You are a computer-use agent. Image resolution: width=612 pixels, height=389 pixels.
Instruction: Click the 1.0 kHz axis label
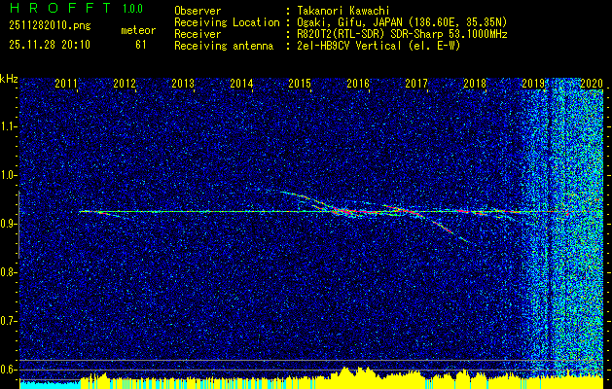[x=8, y=175]
